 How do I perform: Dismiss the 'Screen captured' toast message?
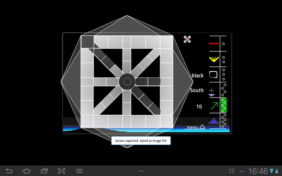click(x=141, y=141)
